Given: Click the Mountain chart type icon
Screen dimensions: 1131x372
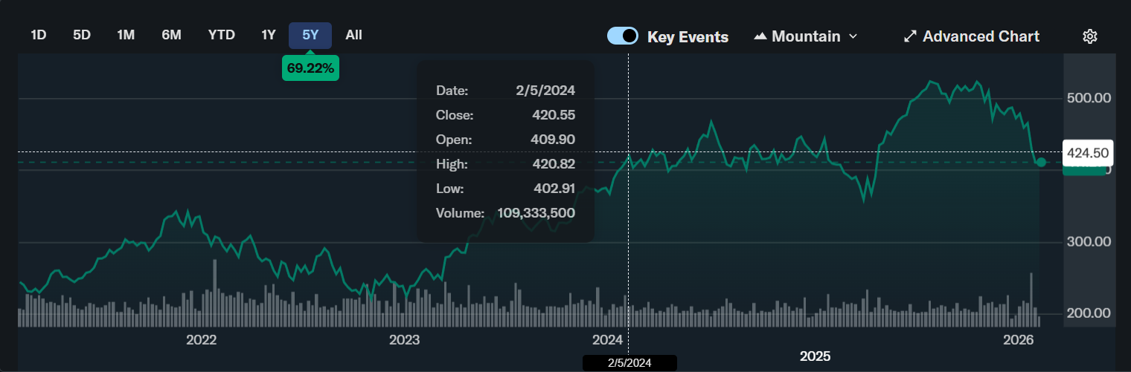Looking at the screenshot, I should [760, 36].
